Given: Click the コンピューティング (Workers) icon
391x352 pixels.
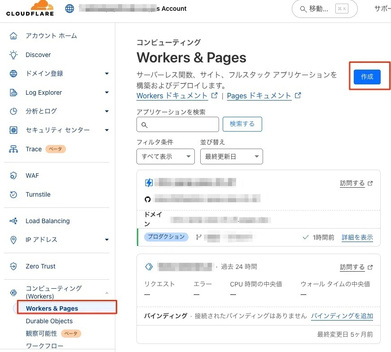Looking at the screenshot, I should tap(13, 292).
